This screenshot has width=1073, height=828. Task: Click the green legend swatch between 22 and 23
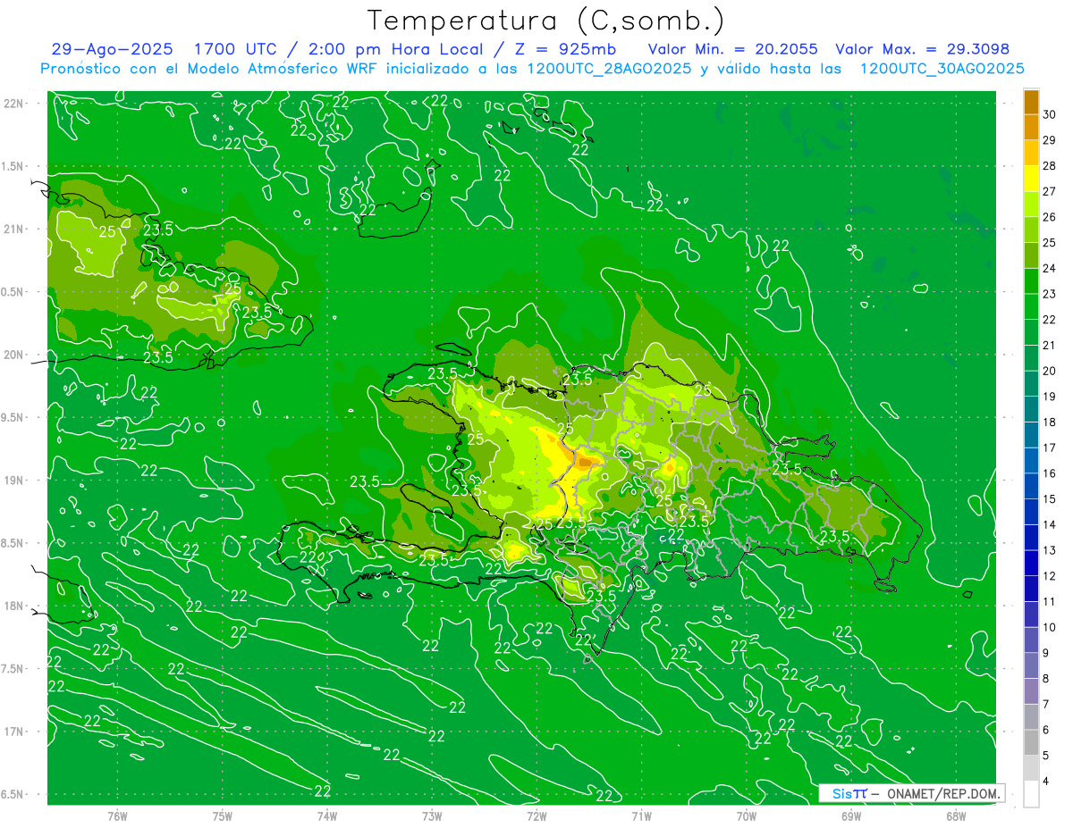click(1031, 307)
